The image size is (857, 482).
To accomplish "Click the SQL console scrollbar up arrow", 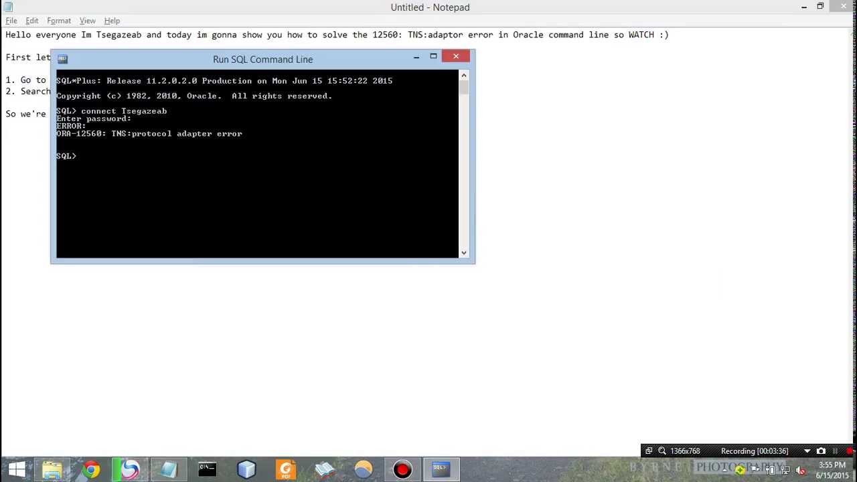I will click(464, 75).
